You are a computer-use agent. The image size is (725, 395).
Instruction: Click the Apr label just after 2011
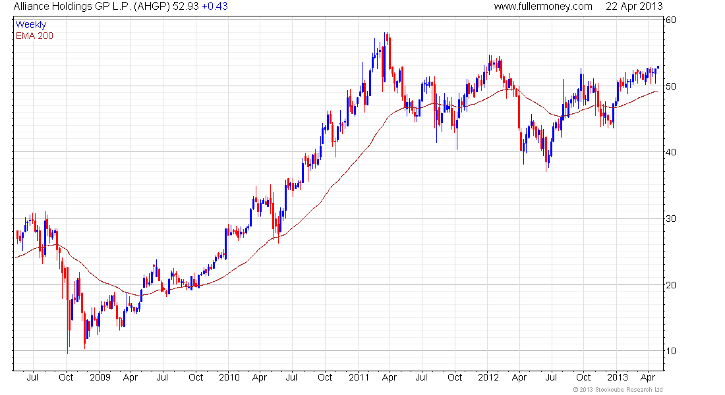click(x=390, y=377)
